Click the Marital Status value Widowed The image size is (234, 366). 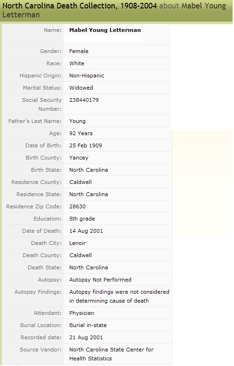(81, 88)
